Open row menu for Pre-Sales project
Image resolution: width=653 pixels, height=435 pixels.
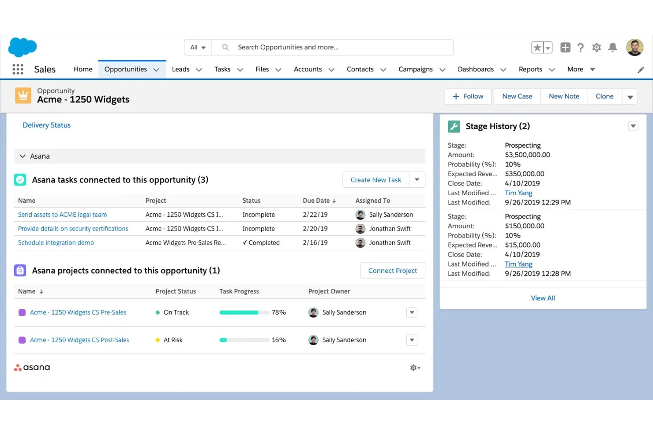pyautogui.click(x=412, y=312)
